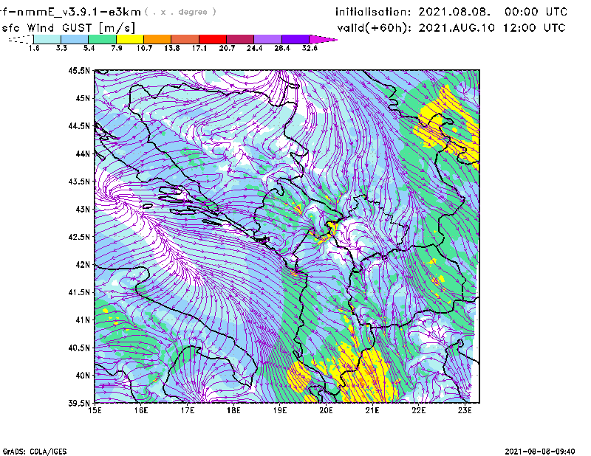Click the legend value 32.6
Screen dimensions: 591x456
(310, 48)
